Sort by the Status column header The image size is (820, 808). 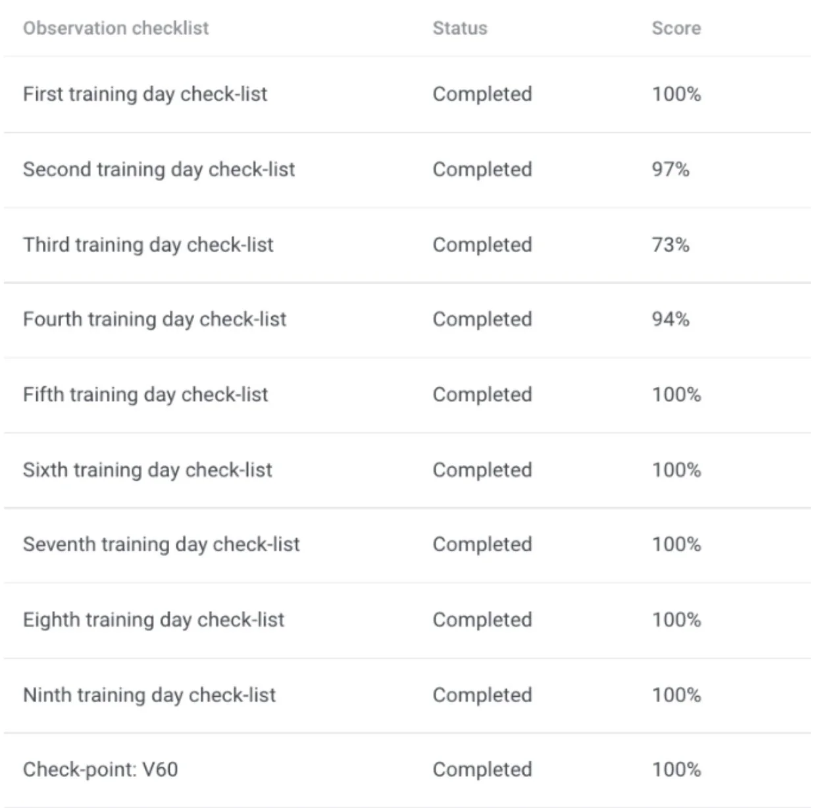[460, 28]
